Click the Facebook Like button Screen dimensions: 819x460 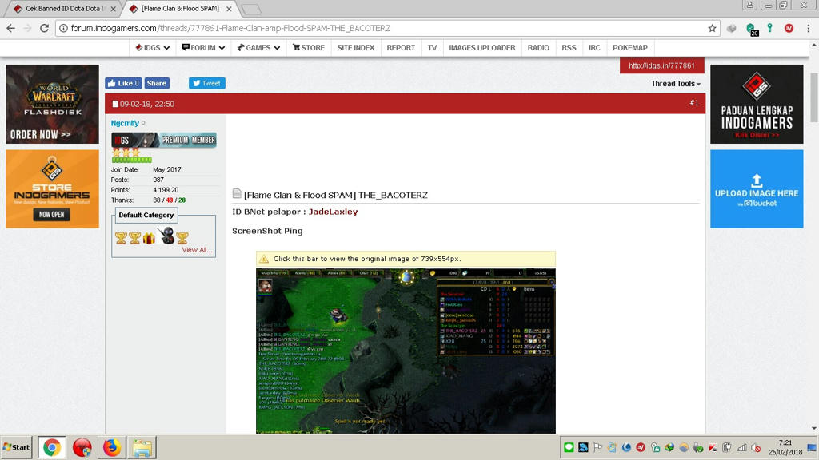click(123, 83)
